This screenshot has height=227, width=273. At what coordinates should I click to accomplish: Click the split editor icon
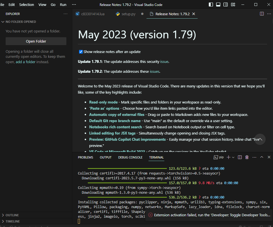click(x=262, y=14)
